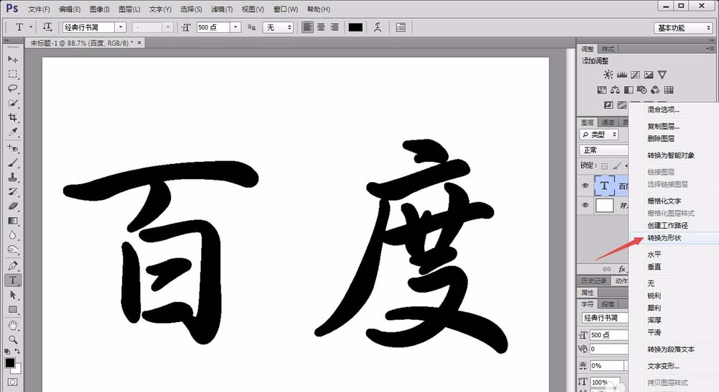Select the Rectangle shape tool
The width and height of the screenshot is (719, 392).
click(13, 309)
